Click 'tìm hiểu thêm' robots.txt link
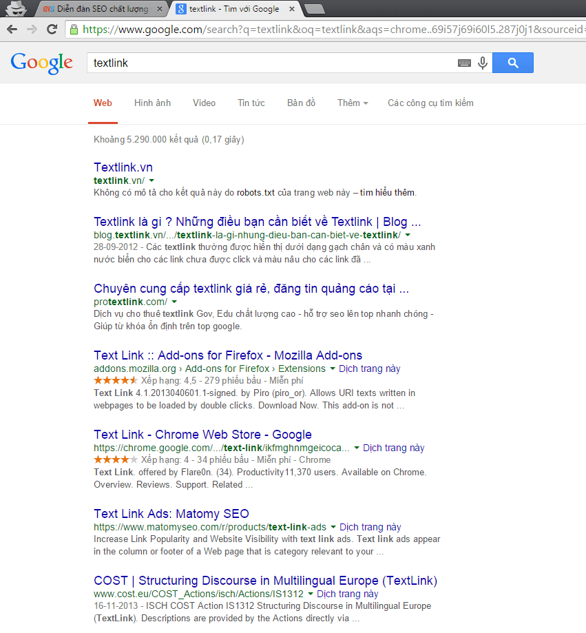Image resolution: width=586 pixels, height=633 pixels. [387, 193]
